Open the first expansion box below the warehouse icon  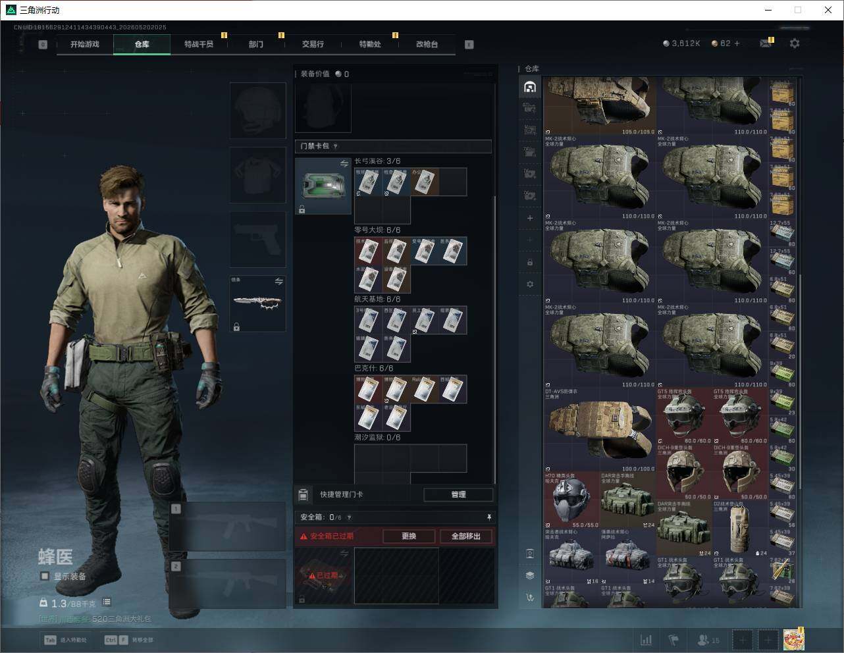530,109
